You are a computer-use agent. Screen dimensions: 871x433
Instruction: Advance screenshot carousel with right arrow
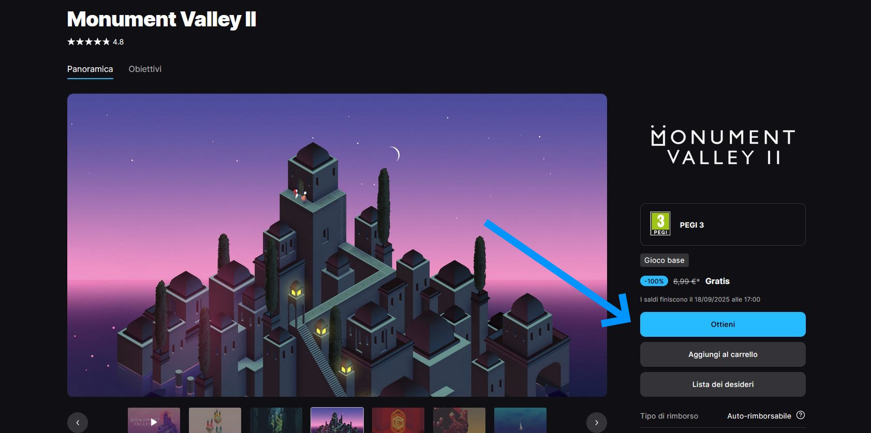click(596, 423)
